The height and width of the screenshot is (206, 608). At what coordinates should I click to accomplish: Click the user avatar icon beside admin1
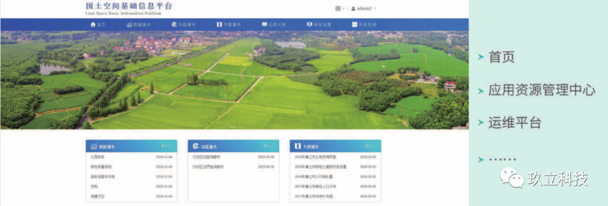point(353,8)
